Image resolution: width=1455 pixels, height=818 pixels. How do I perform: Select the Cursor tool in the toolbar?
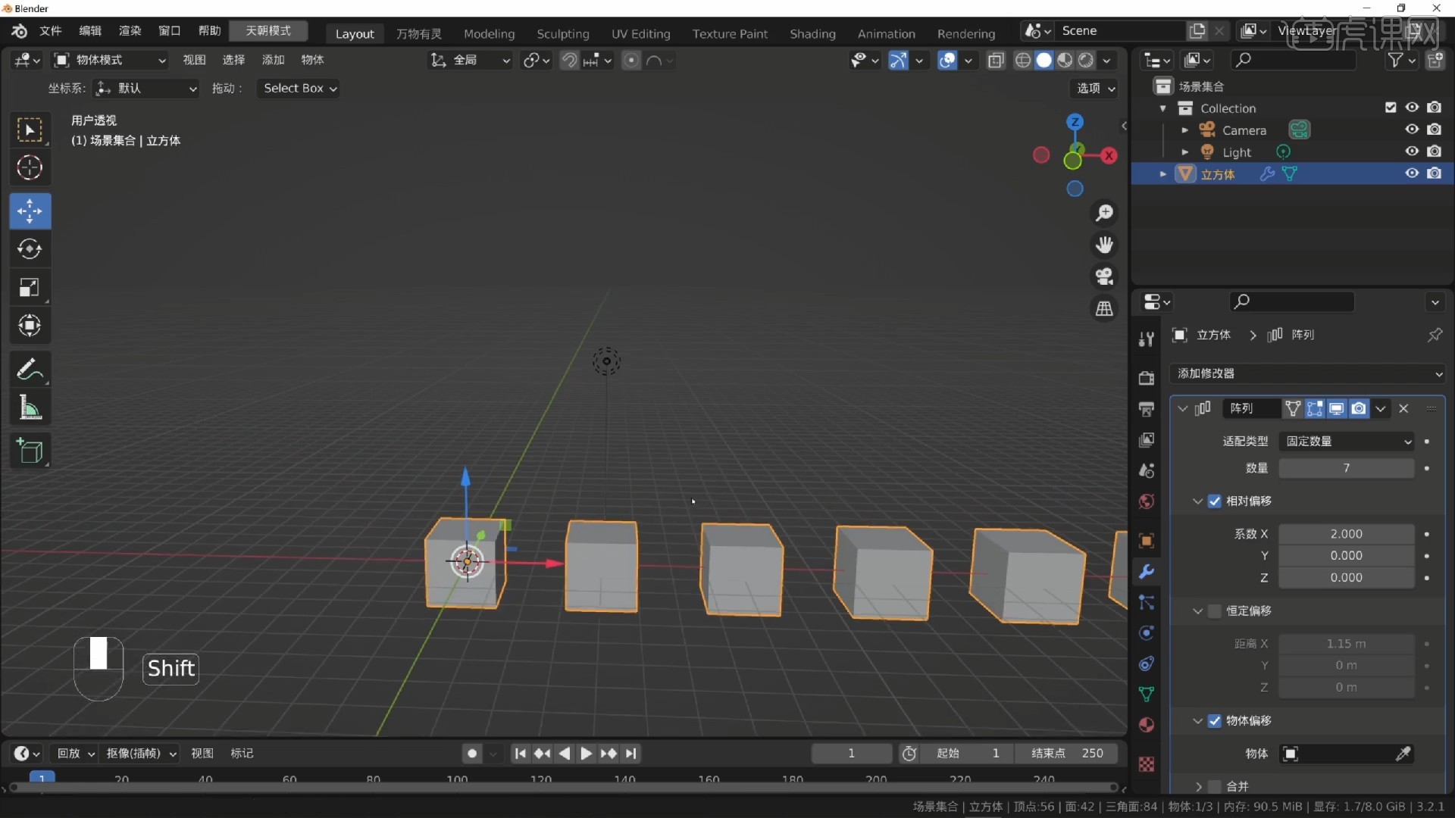pos(30,167)
